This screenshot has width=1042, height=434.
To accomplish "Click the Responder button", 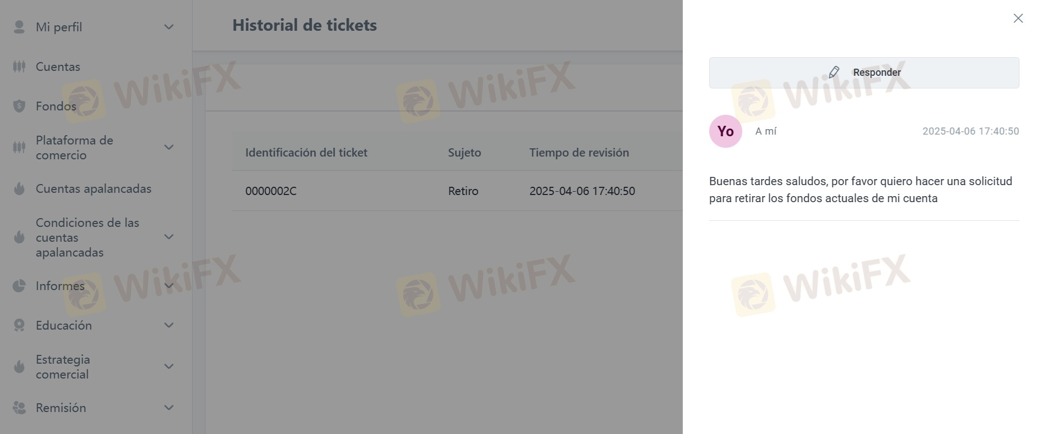I will click(864, 73).
